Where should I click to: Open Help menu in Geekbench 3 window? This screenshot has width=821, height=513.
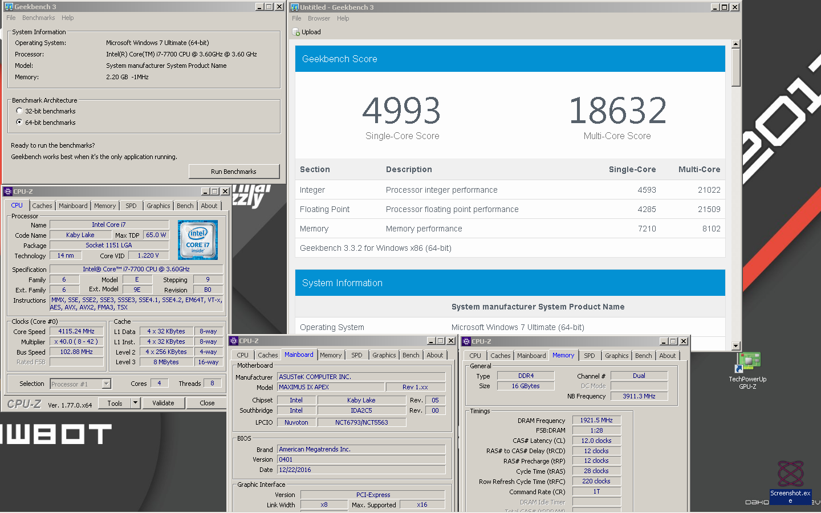(68, 18)
